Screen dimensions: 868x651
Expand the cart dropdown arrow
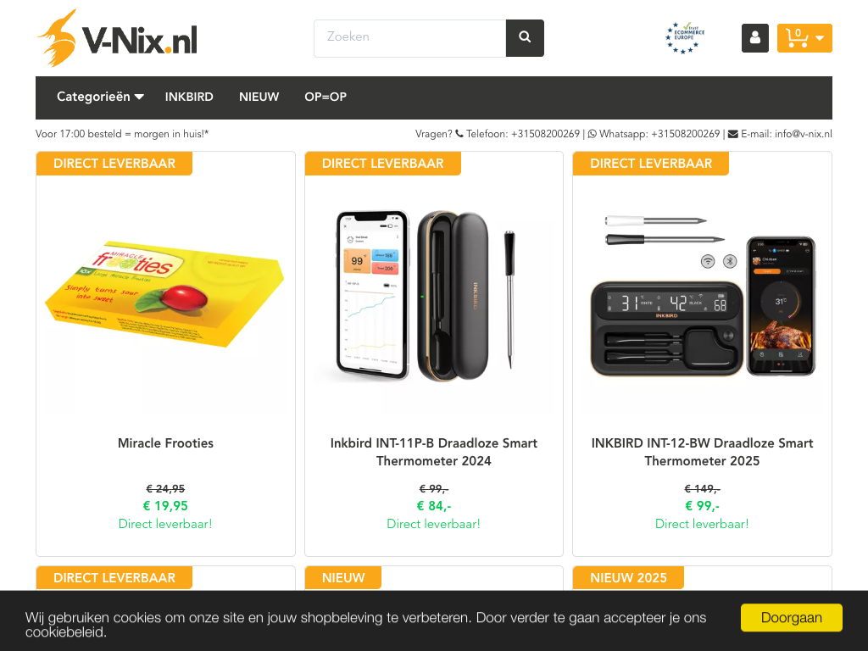click(x=820, y=38)
